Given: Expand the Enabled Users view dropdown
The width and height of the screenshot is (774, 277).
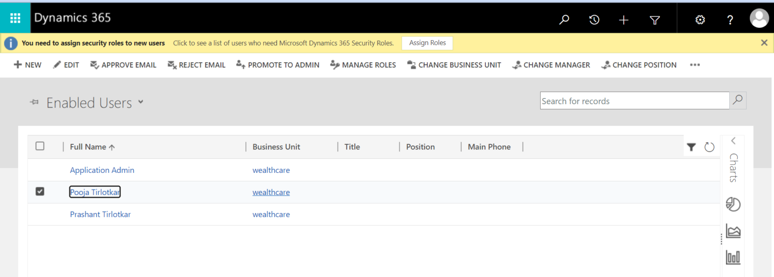Looking at the screenshot, I should 141,102.
